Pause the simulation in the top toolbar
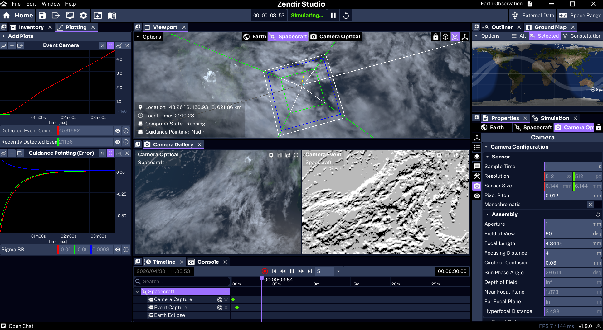Image resolution: width=603 pixels, height=330 pixels. point(333,16)
